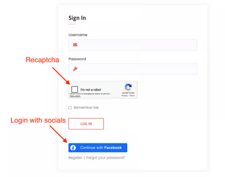Open the reCAPTCHA Privacy link
This screenshot has width=225, height=177.
point(125,96)
